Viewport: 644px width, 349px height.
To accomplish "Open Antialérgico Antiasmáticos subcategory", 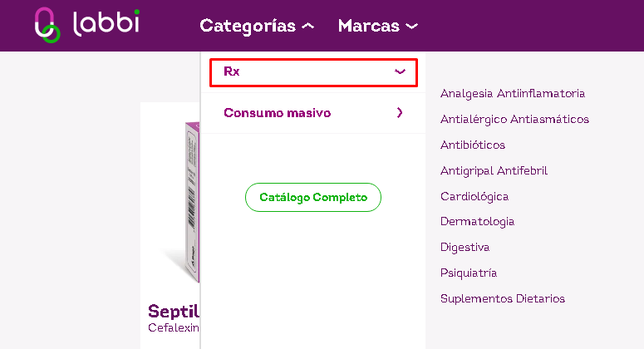I will click(x=514, y=120).
